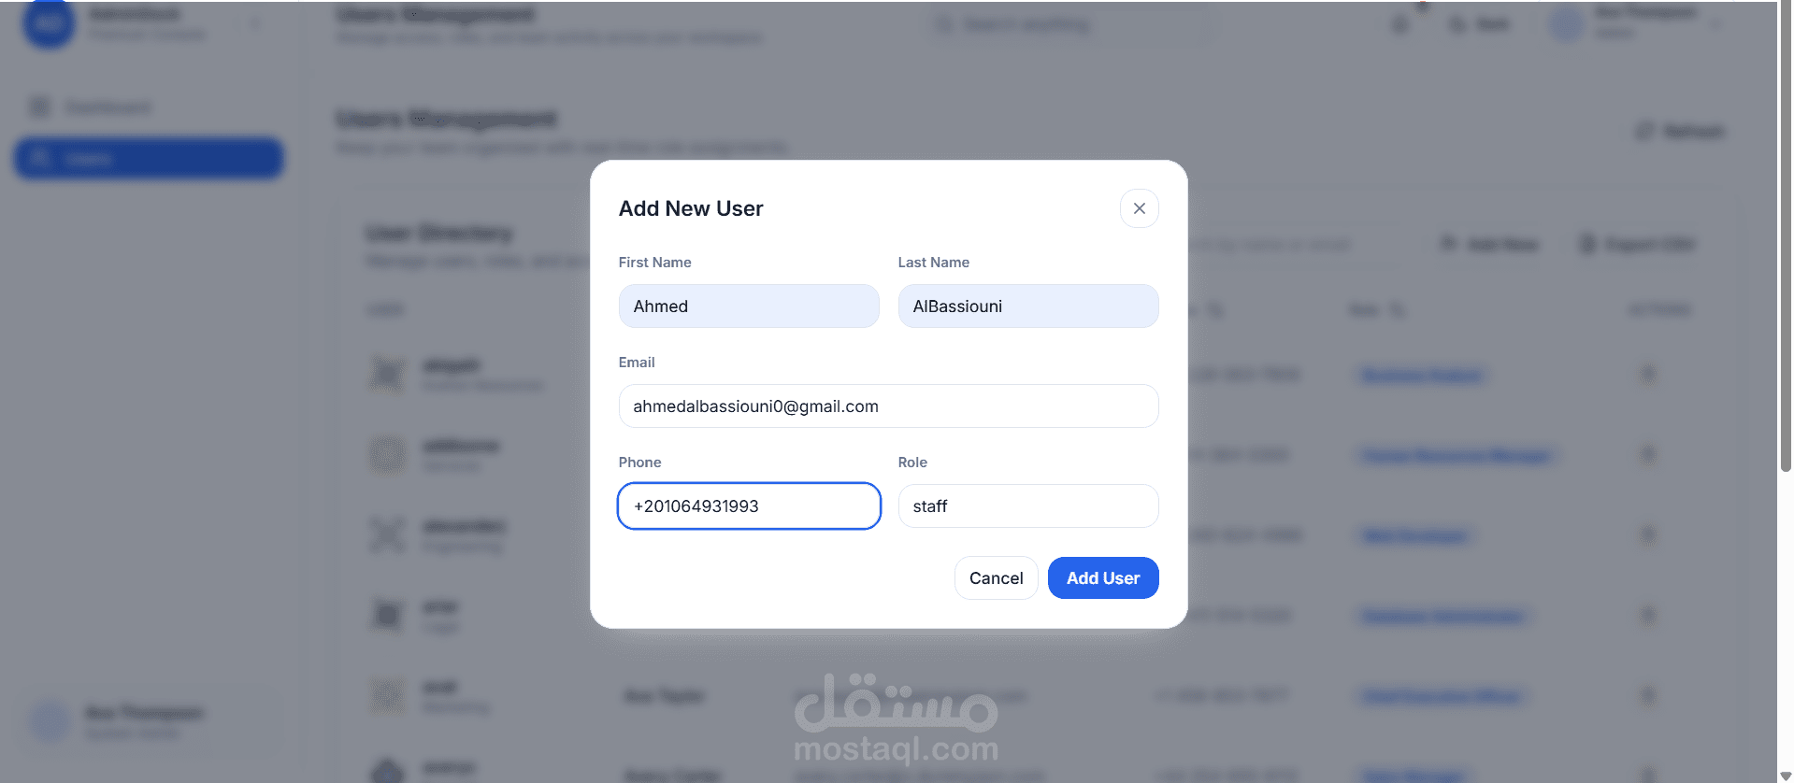Click the blue circular workspace logo avatar

point(49,23)
